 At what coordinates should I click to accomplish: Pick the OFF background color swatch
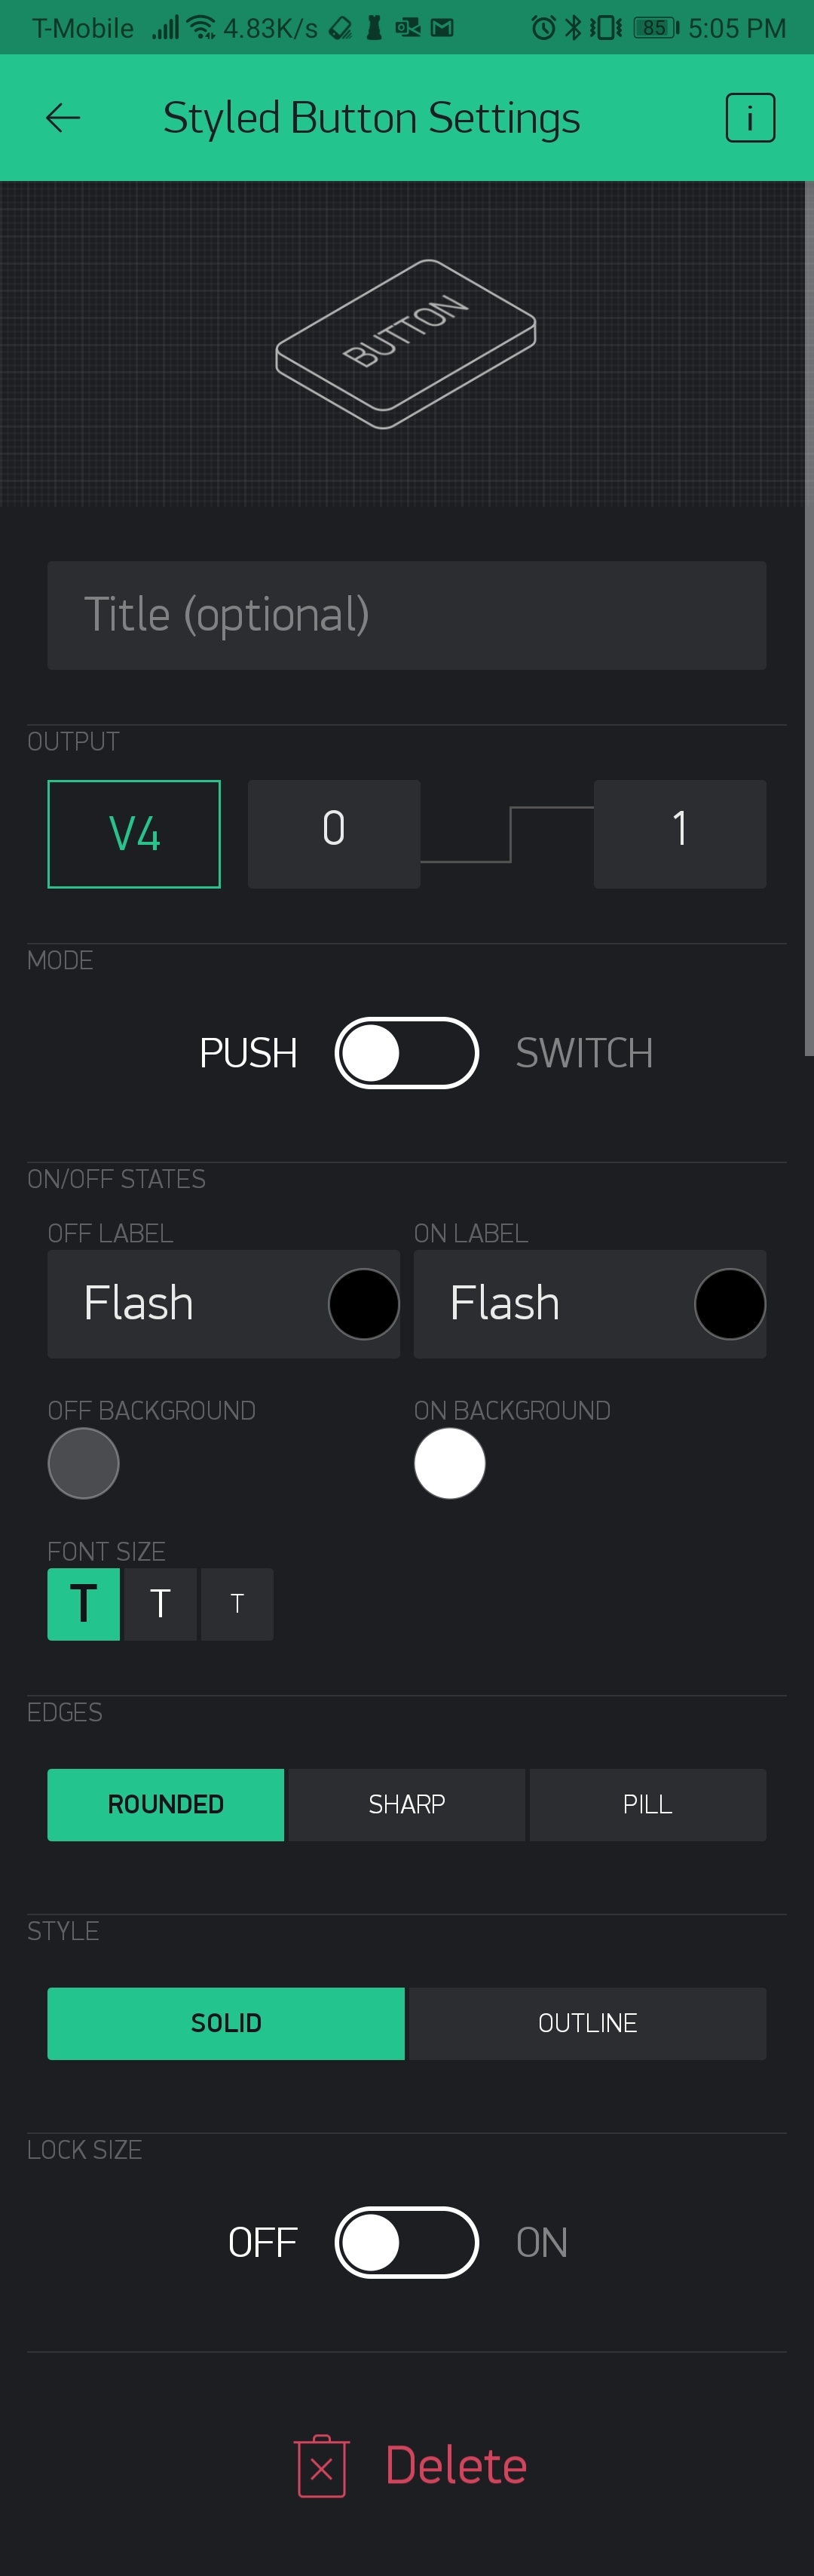point(84,1463)
